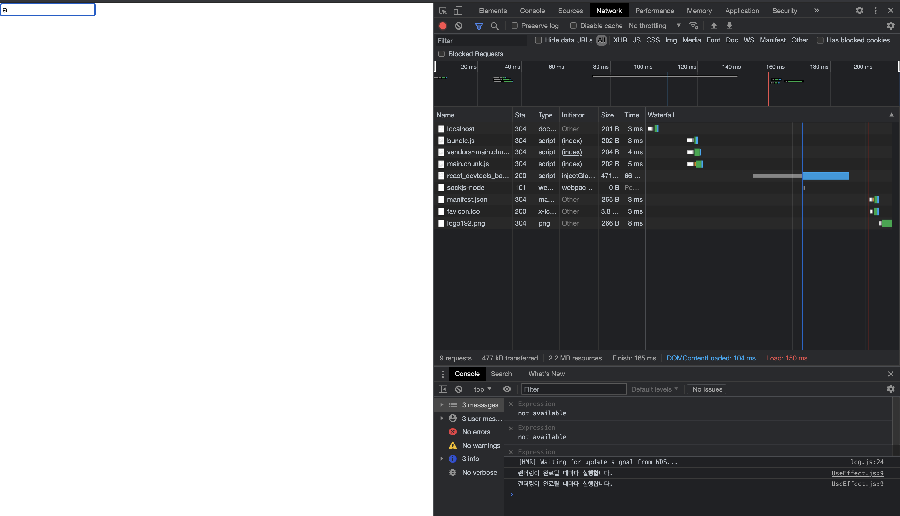Open the What's New drawer tab
This screenshot has height=516, width=900.
pos(546,374)
